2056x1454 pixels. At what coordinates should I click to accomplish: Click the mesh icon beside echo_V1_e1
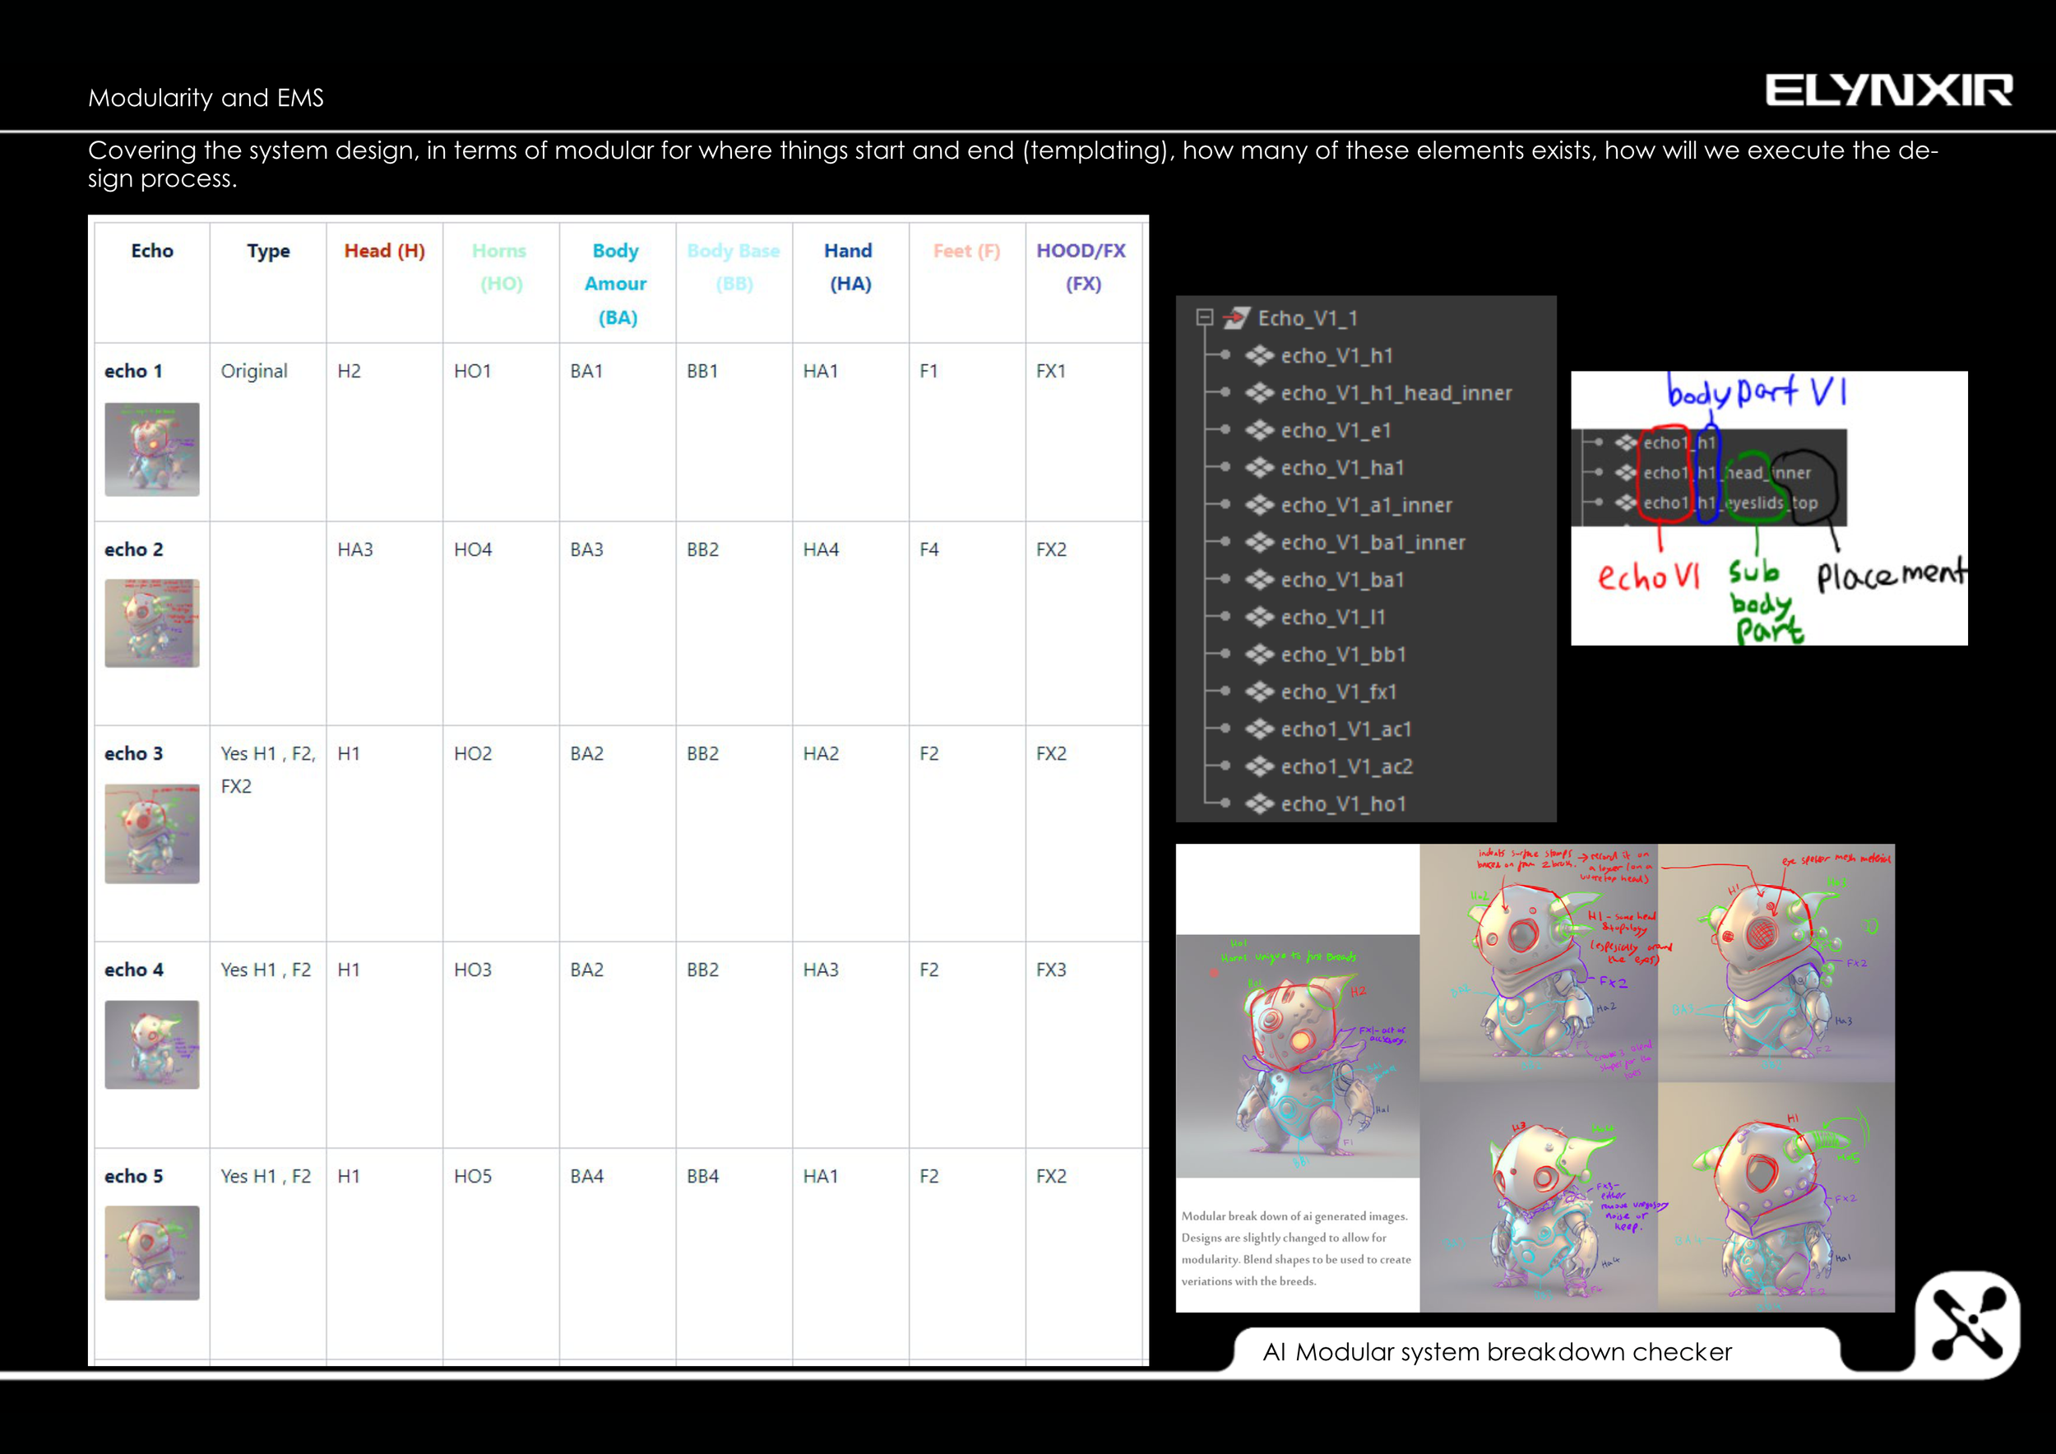coord(1259,431)
